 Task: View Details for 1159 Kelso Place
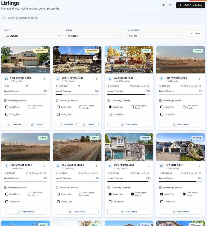click(x=181, y=212)
